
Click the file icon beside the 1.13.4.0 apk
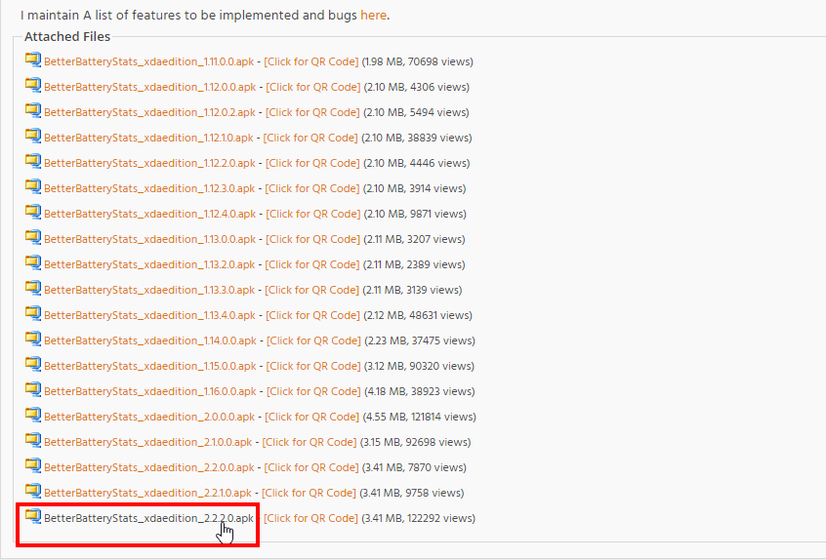[33, 313]
